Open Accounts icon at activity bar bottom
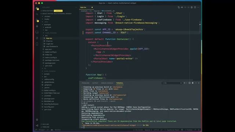 click(37, 120)
